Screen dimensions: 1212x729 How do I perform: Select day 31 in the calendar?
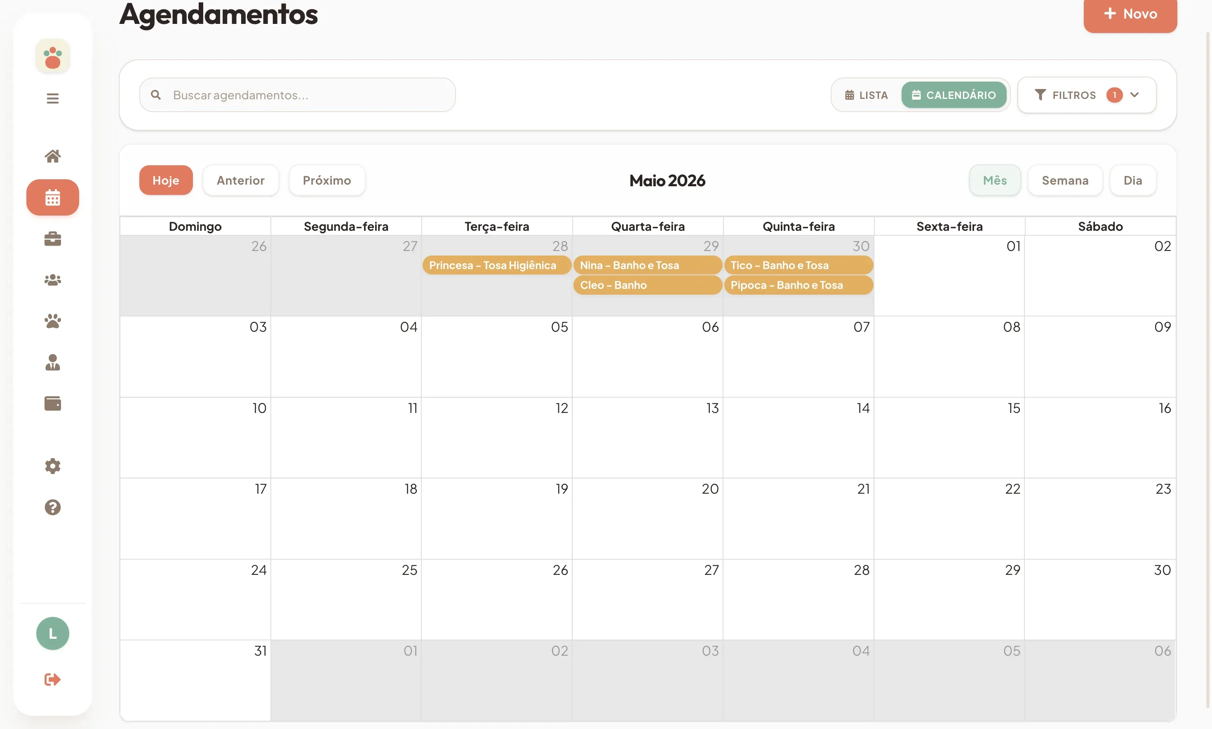(x=261, y=651)
